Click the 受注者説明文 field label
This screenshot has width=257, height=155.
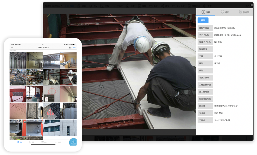click(x=205, y=99)
